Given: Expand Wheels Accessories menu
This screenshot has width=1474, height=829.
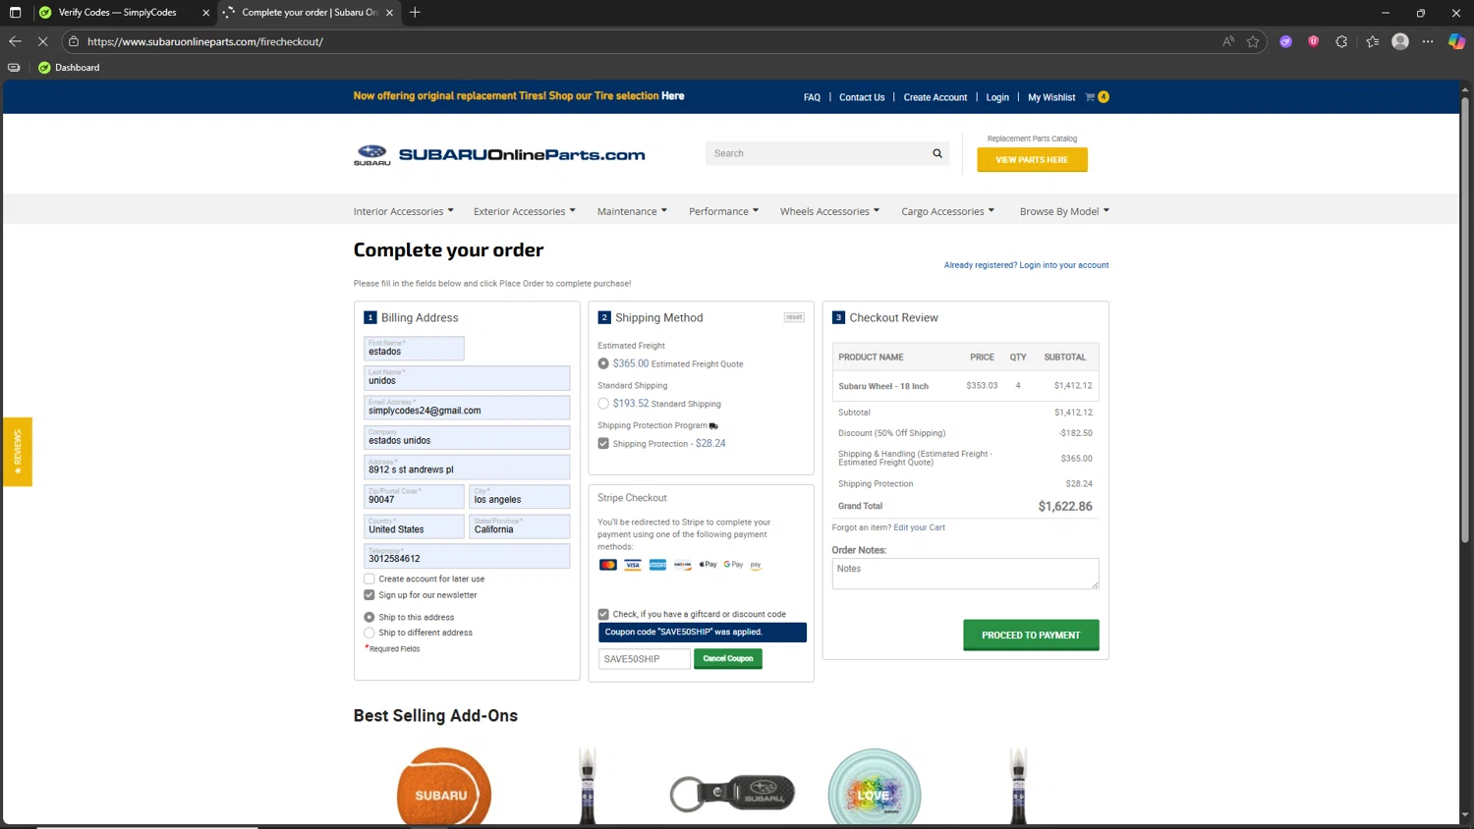Looking at the screenshot, I should coord(829,211).
